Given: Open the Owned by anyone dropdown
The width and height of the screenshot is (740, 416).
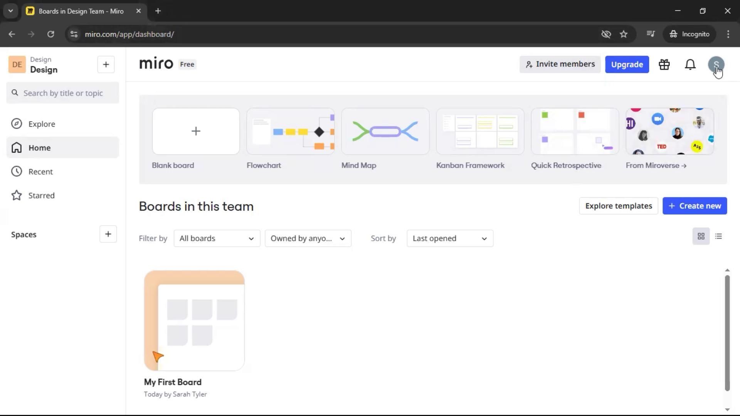Looking at the screenshot, I should 308,238.
